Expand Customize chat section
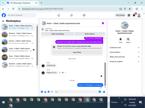The width and height of the screenshot is (145, 108). click(x=124, y=48)
